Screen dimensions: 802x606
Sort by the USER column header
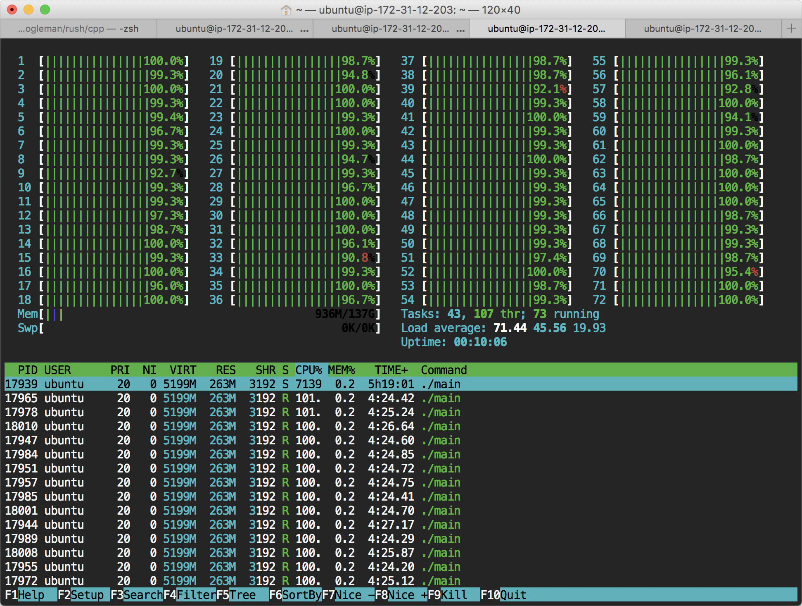click(57, 370)
